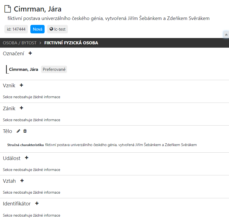Viewport: 229px width, 221px height.
Task: Add a new Označení entry
Action: [x=30, y=53]
